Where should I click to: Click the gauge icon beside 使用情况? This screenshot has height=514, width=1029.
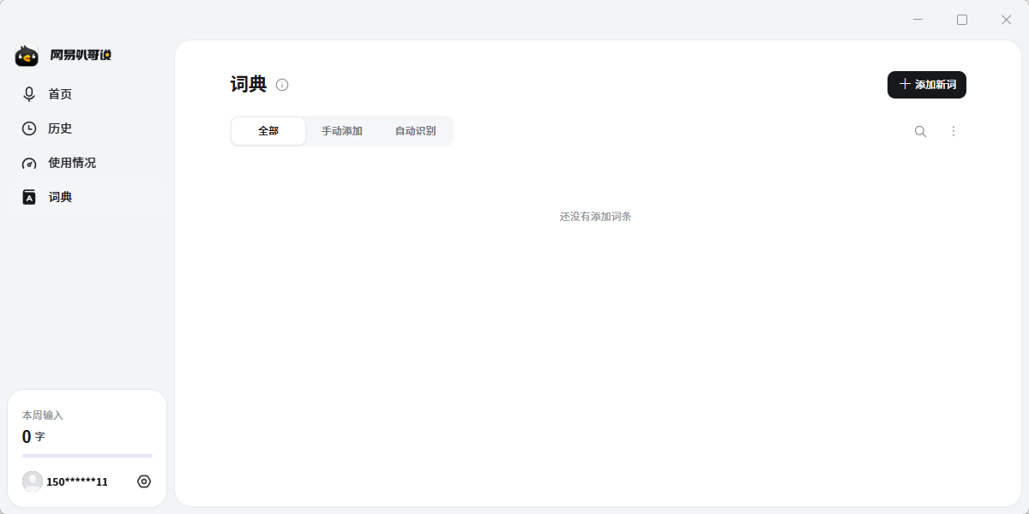(29, 163)
